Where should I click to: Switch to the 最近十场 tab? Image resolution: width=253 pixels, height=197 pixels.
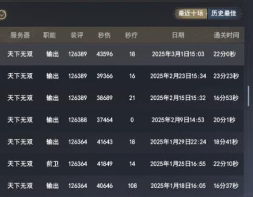click(191, 14)
